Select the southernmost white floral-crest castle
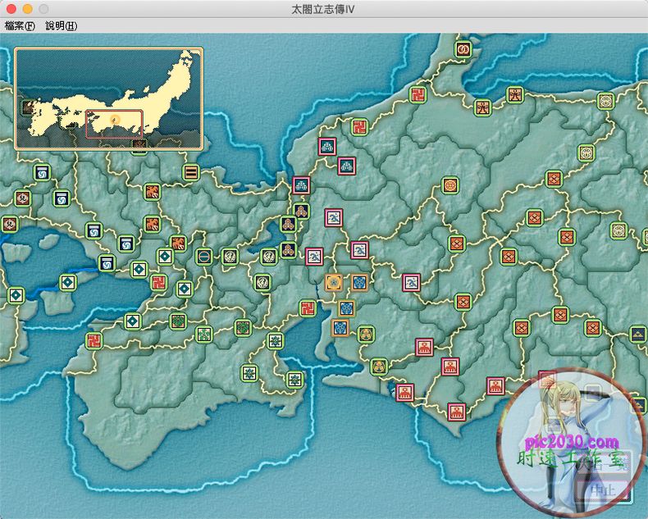The width and height of the screenshot is (648, 519). click(x=295, y=380)
